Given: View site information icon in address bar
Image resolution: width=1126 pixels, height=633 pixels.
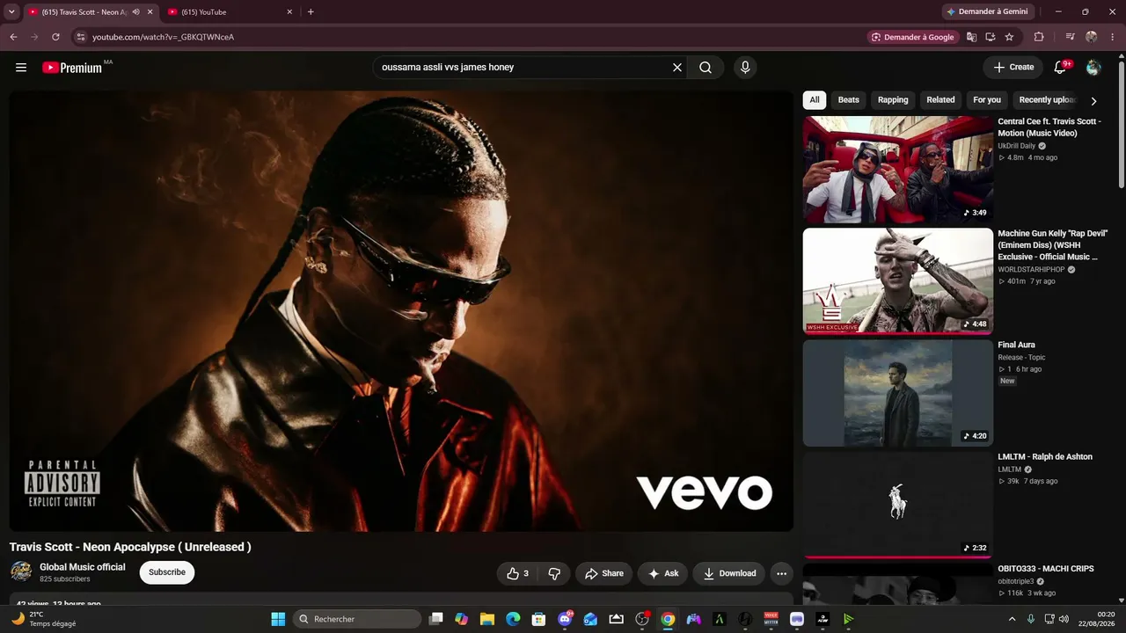Looking at the screenshot, I should click(x=80, y=37).
